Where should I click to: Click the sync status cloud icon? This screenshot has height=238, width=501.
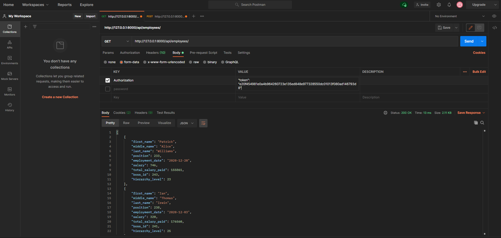[404, 5]
